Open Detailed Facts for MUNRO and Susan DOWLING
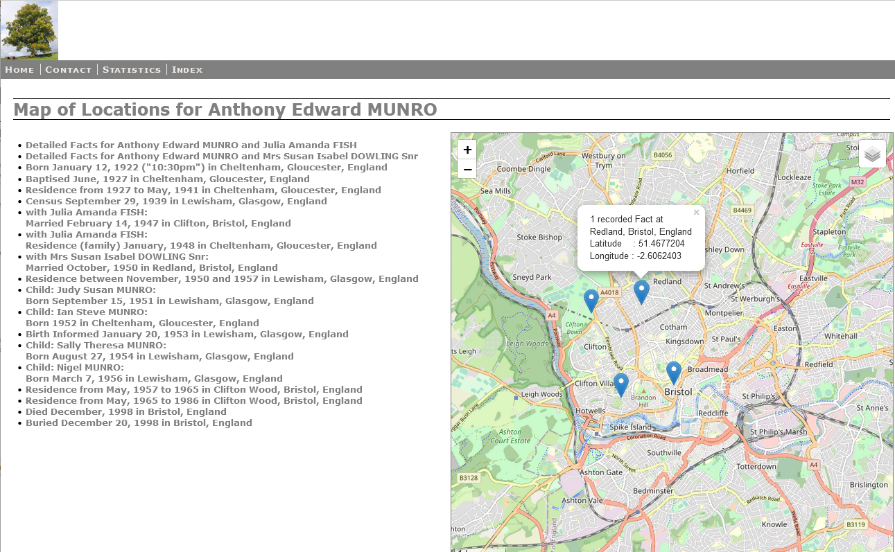The image size is (895, 552). pyautogui.click(x=221, y=156)
